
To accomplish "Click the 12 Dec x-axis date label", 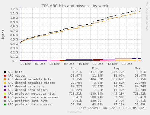I will point(113,64).
